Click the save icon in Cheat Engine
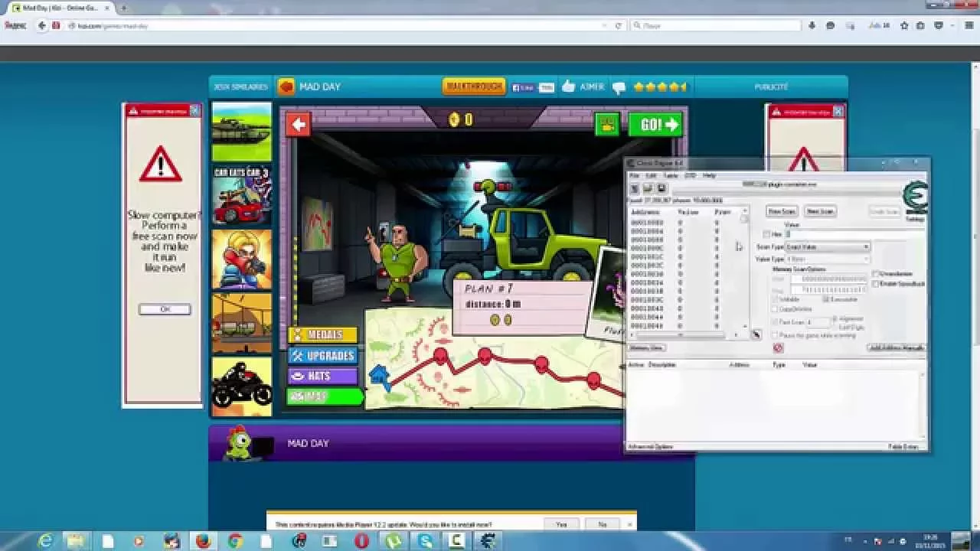The height and width of the screenshot is (551, 980). coord(661,187)
